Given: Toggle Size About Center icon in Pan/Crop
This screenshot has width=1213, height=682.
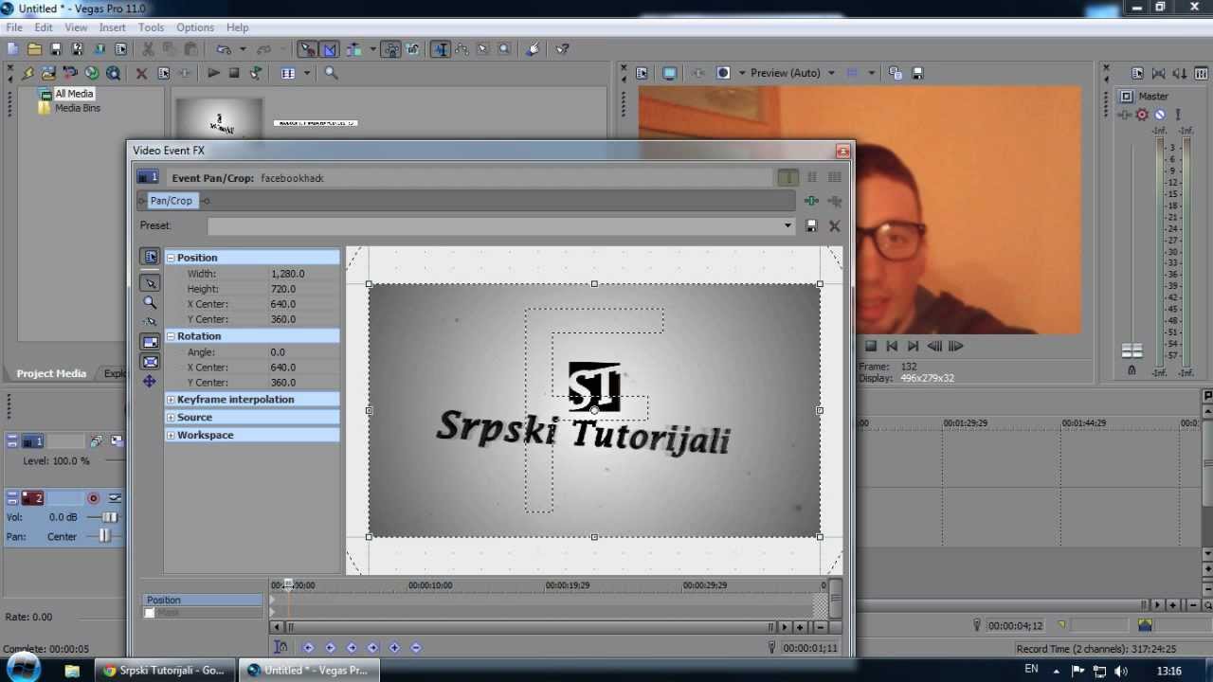Looking at the screenshot, I should [150, 362].
